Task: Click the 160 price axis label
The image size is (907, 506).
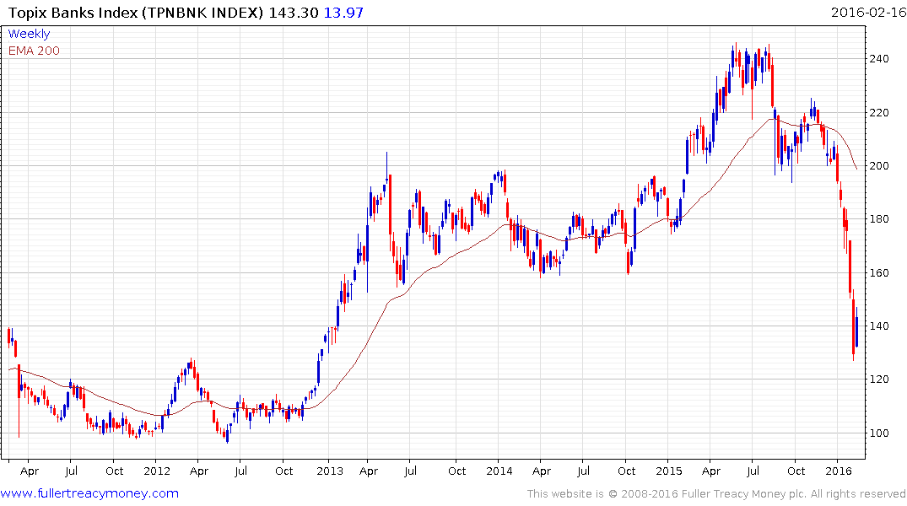Action: click(879, 272)
